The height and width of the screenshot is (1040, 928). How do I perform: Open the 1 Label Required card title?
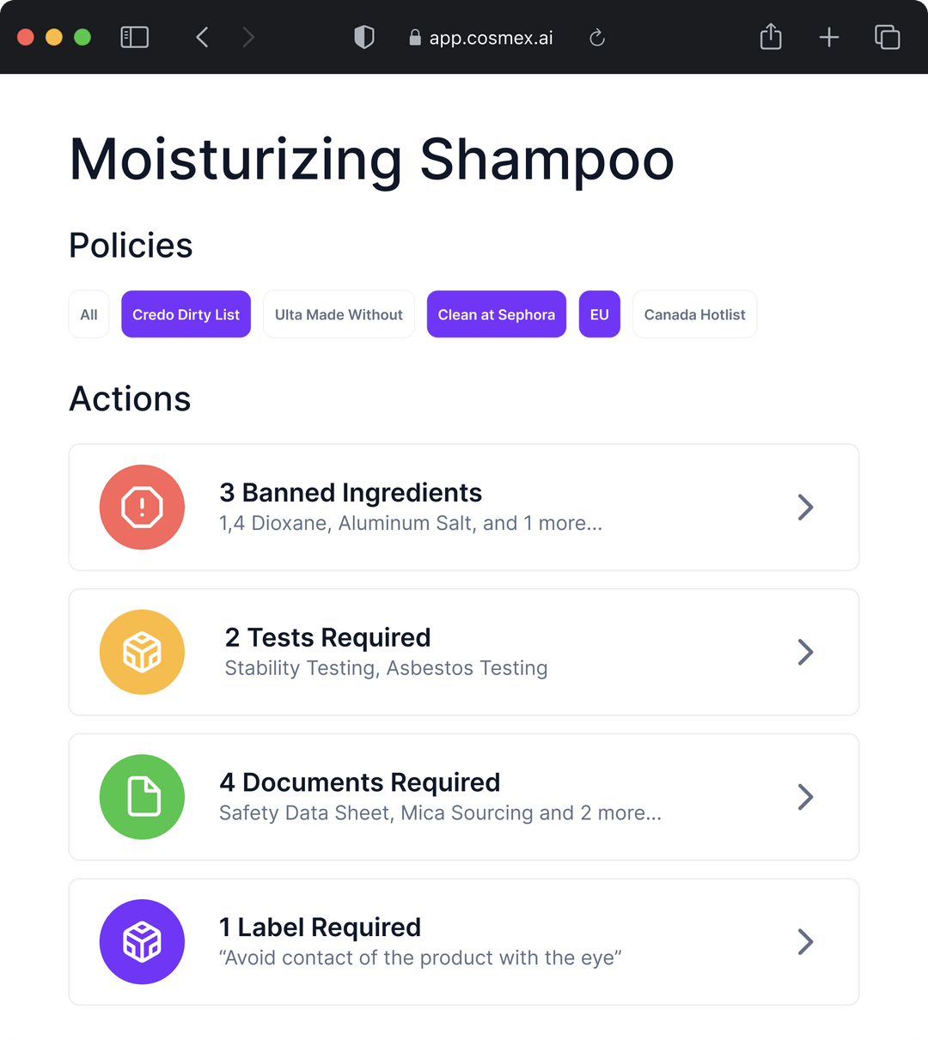[320, 927]
